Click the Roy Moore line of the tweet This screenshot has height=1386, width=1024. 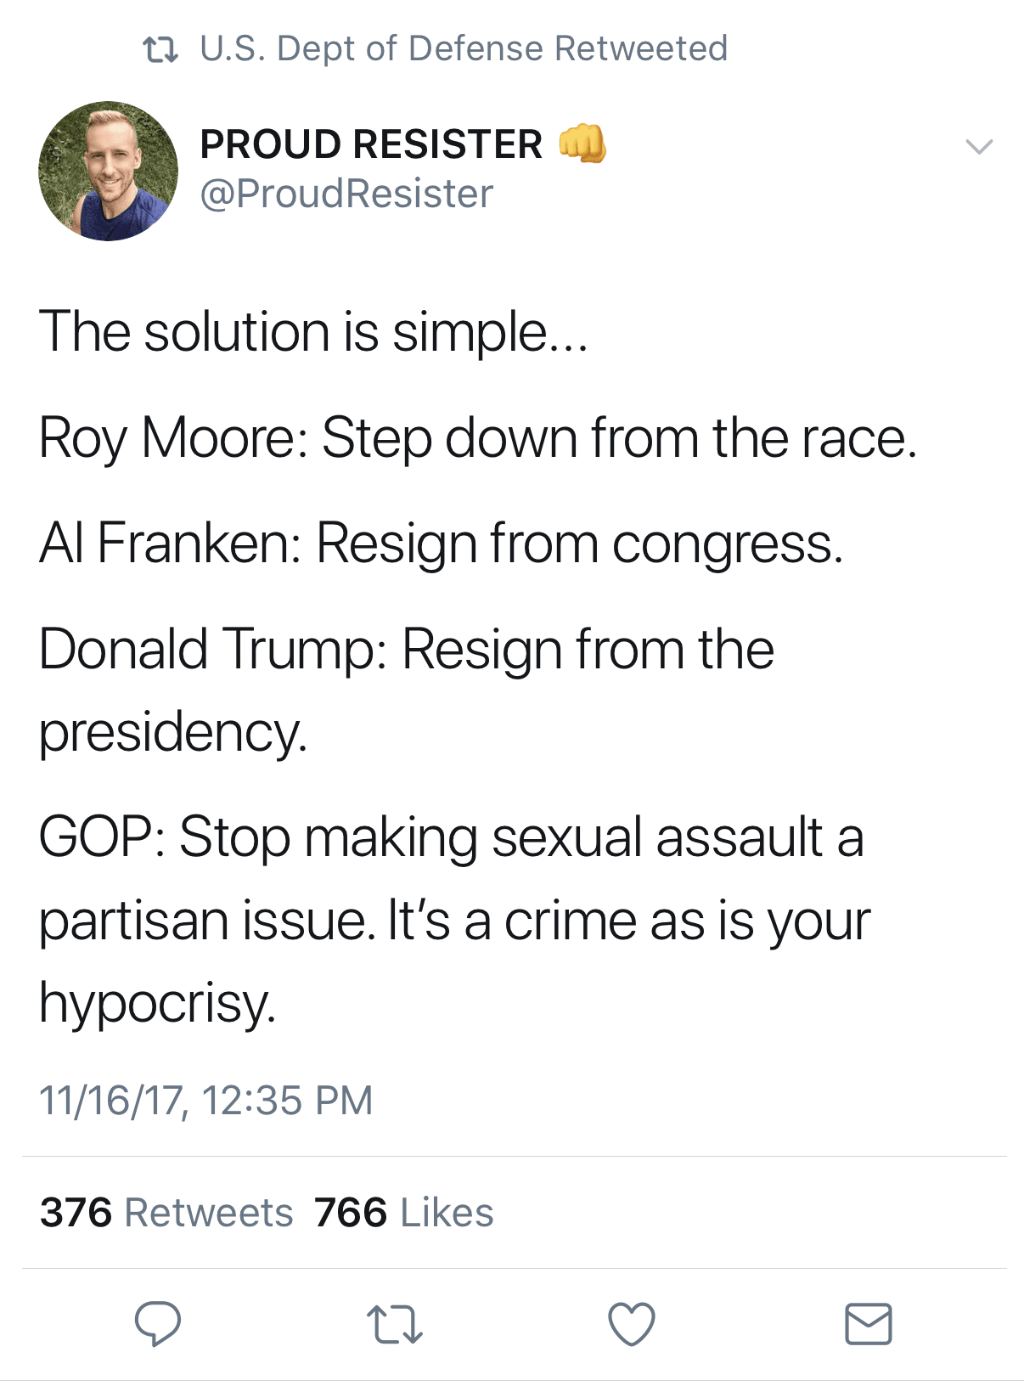tap(478, 438)
